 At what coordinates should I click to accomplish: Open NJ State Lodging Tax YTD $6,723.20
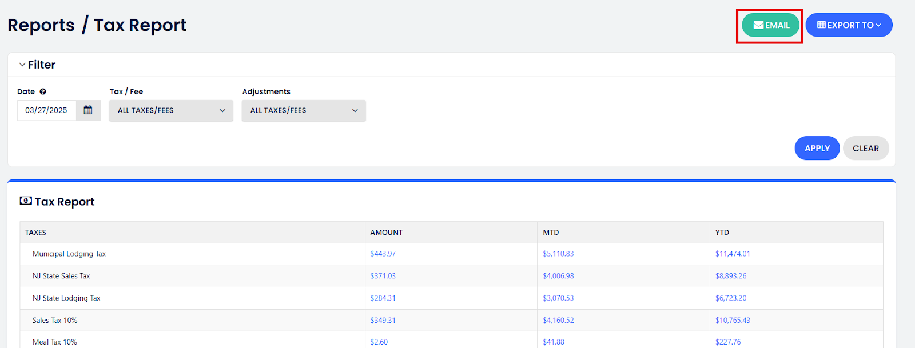coord(730,298)
